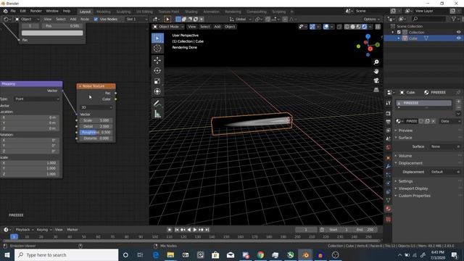The width and height of the screenshot is (464, 261).
Task: Hide the Cube with its eye icon
Action: pyautogui.click(x=458, y=38)
